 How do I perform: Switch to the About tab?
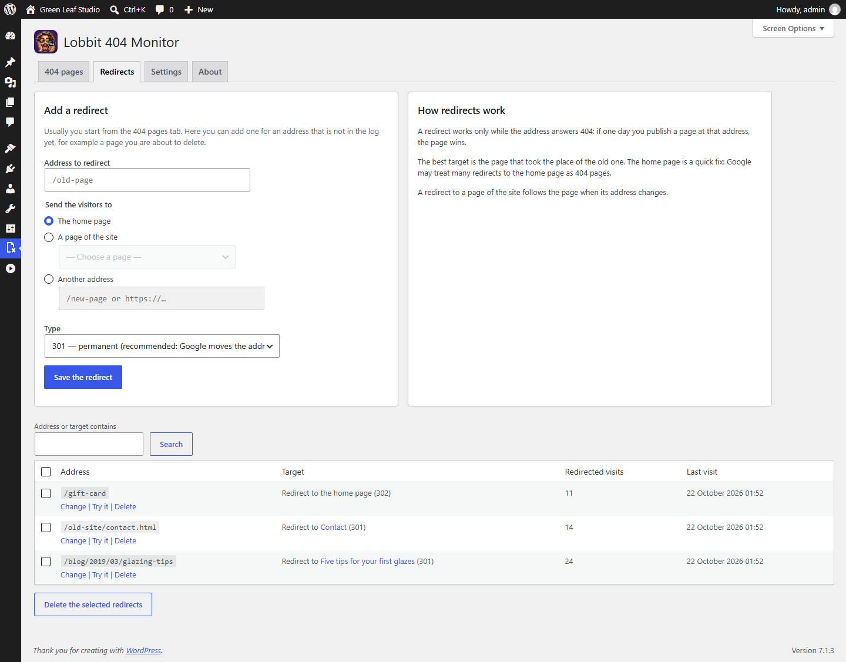pos(210,72)
